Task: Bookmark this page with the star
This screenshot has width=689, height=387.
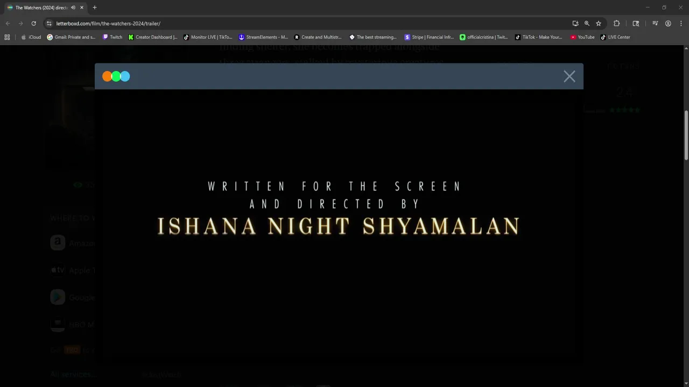Action: tap(599, 24)
